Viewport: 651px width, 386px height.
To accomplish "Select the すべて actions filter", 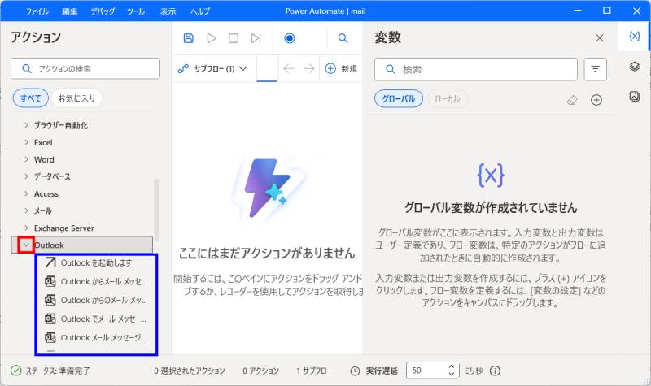I will [x=31, y=98].
